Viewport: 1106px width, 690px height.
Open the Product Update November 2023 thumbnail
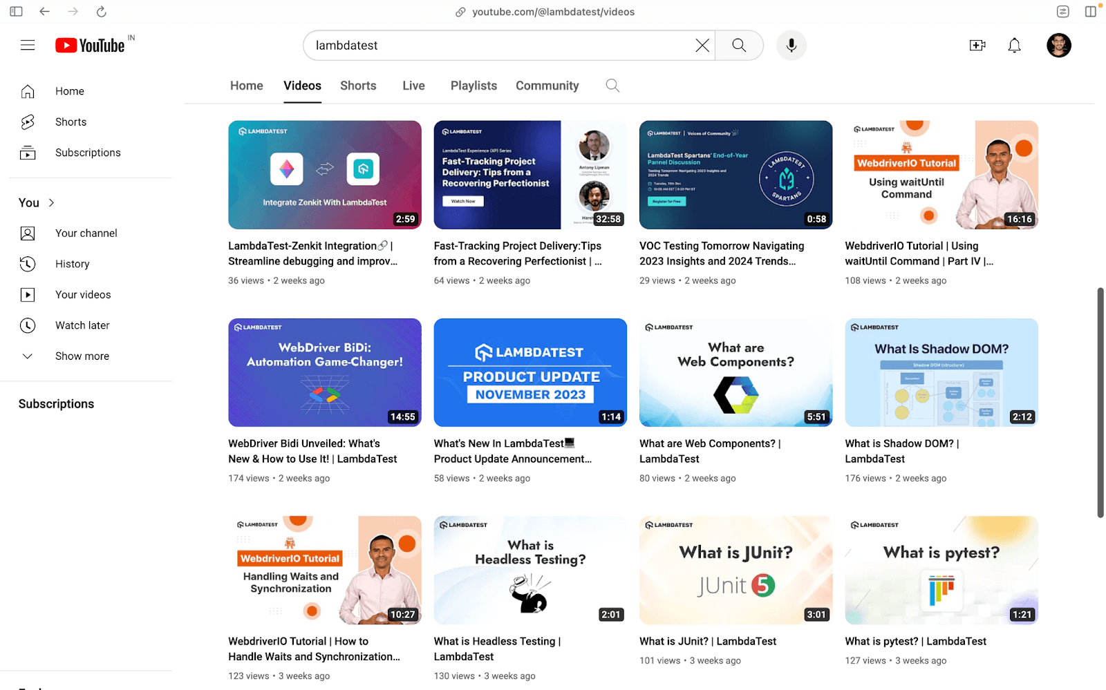[530, 372]
